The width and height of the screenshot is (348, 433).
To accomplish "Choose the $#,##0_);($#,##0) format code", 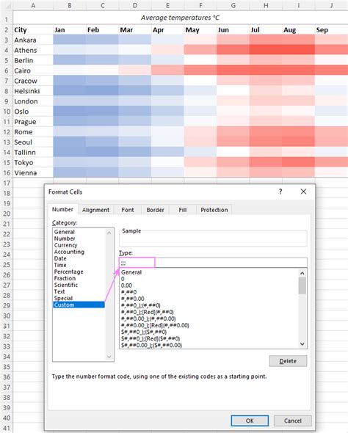I will pyautogui.click(x=209, y=332).
